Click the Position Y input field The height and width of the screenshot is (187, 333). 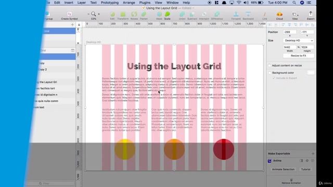coord(307,32)
